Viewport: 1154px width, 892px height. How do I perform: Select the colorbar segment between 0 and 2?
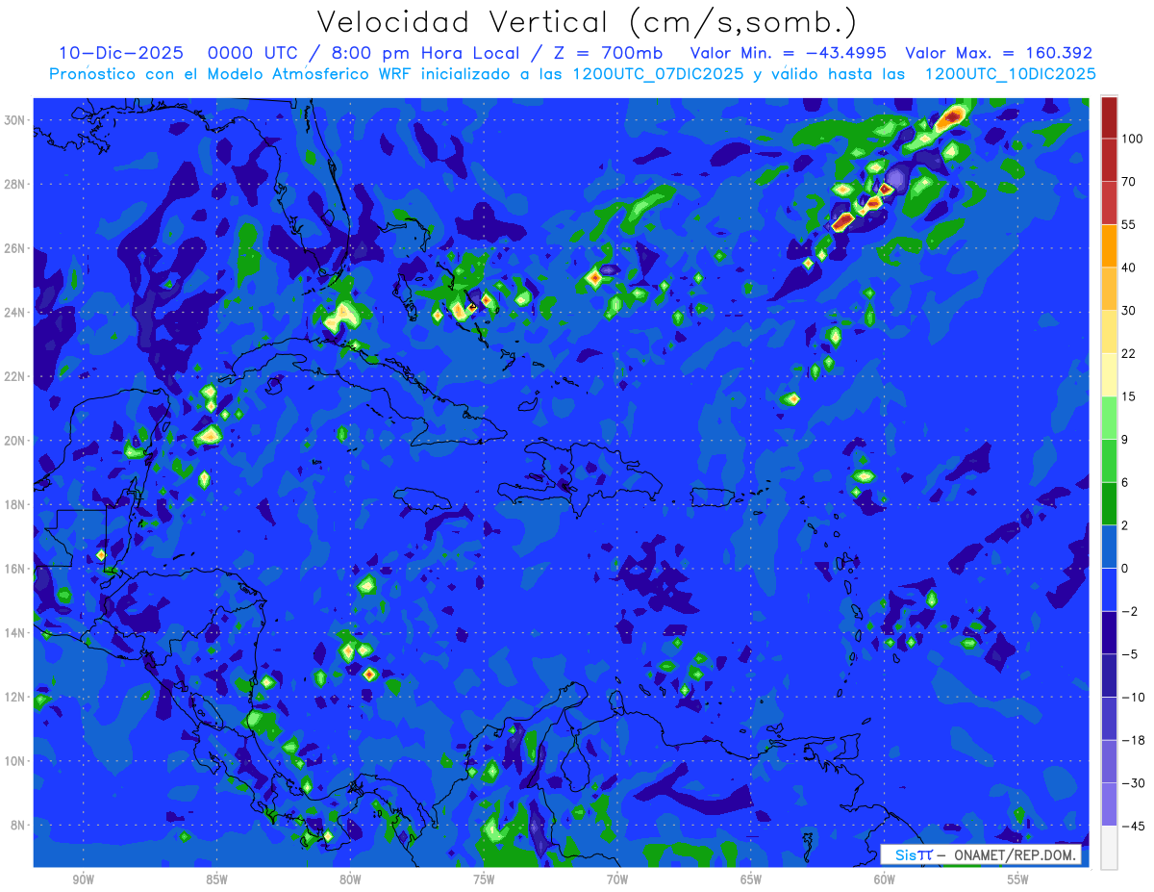point(1109,547)
